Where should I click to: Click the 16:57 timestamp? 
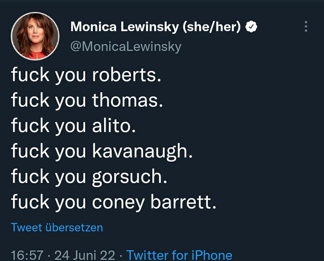coord(27,255)
